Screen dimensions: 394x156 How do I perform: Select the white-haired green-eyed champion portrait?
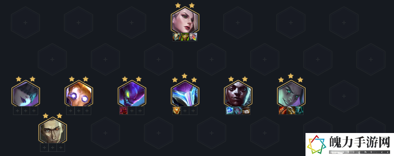(x=185, y=20)
